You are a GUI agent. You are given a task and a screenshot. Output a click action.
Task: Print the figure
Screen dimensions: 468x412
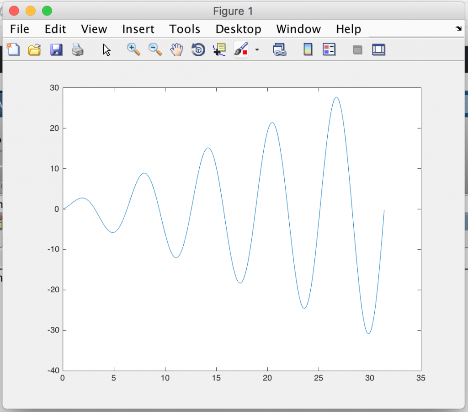click(78, 50)
